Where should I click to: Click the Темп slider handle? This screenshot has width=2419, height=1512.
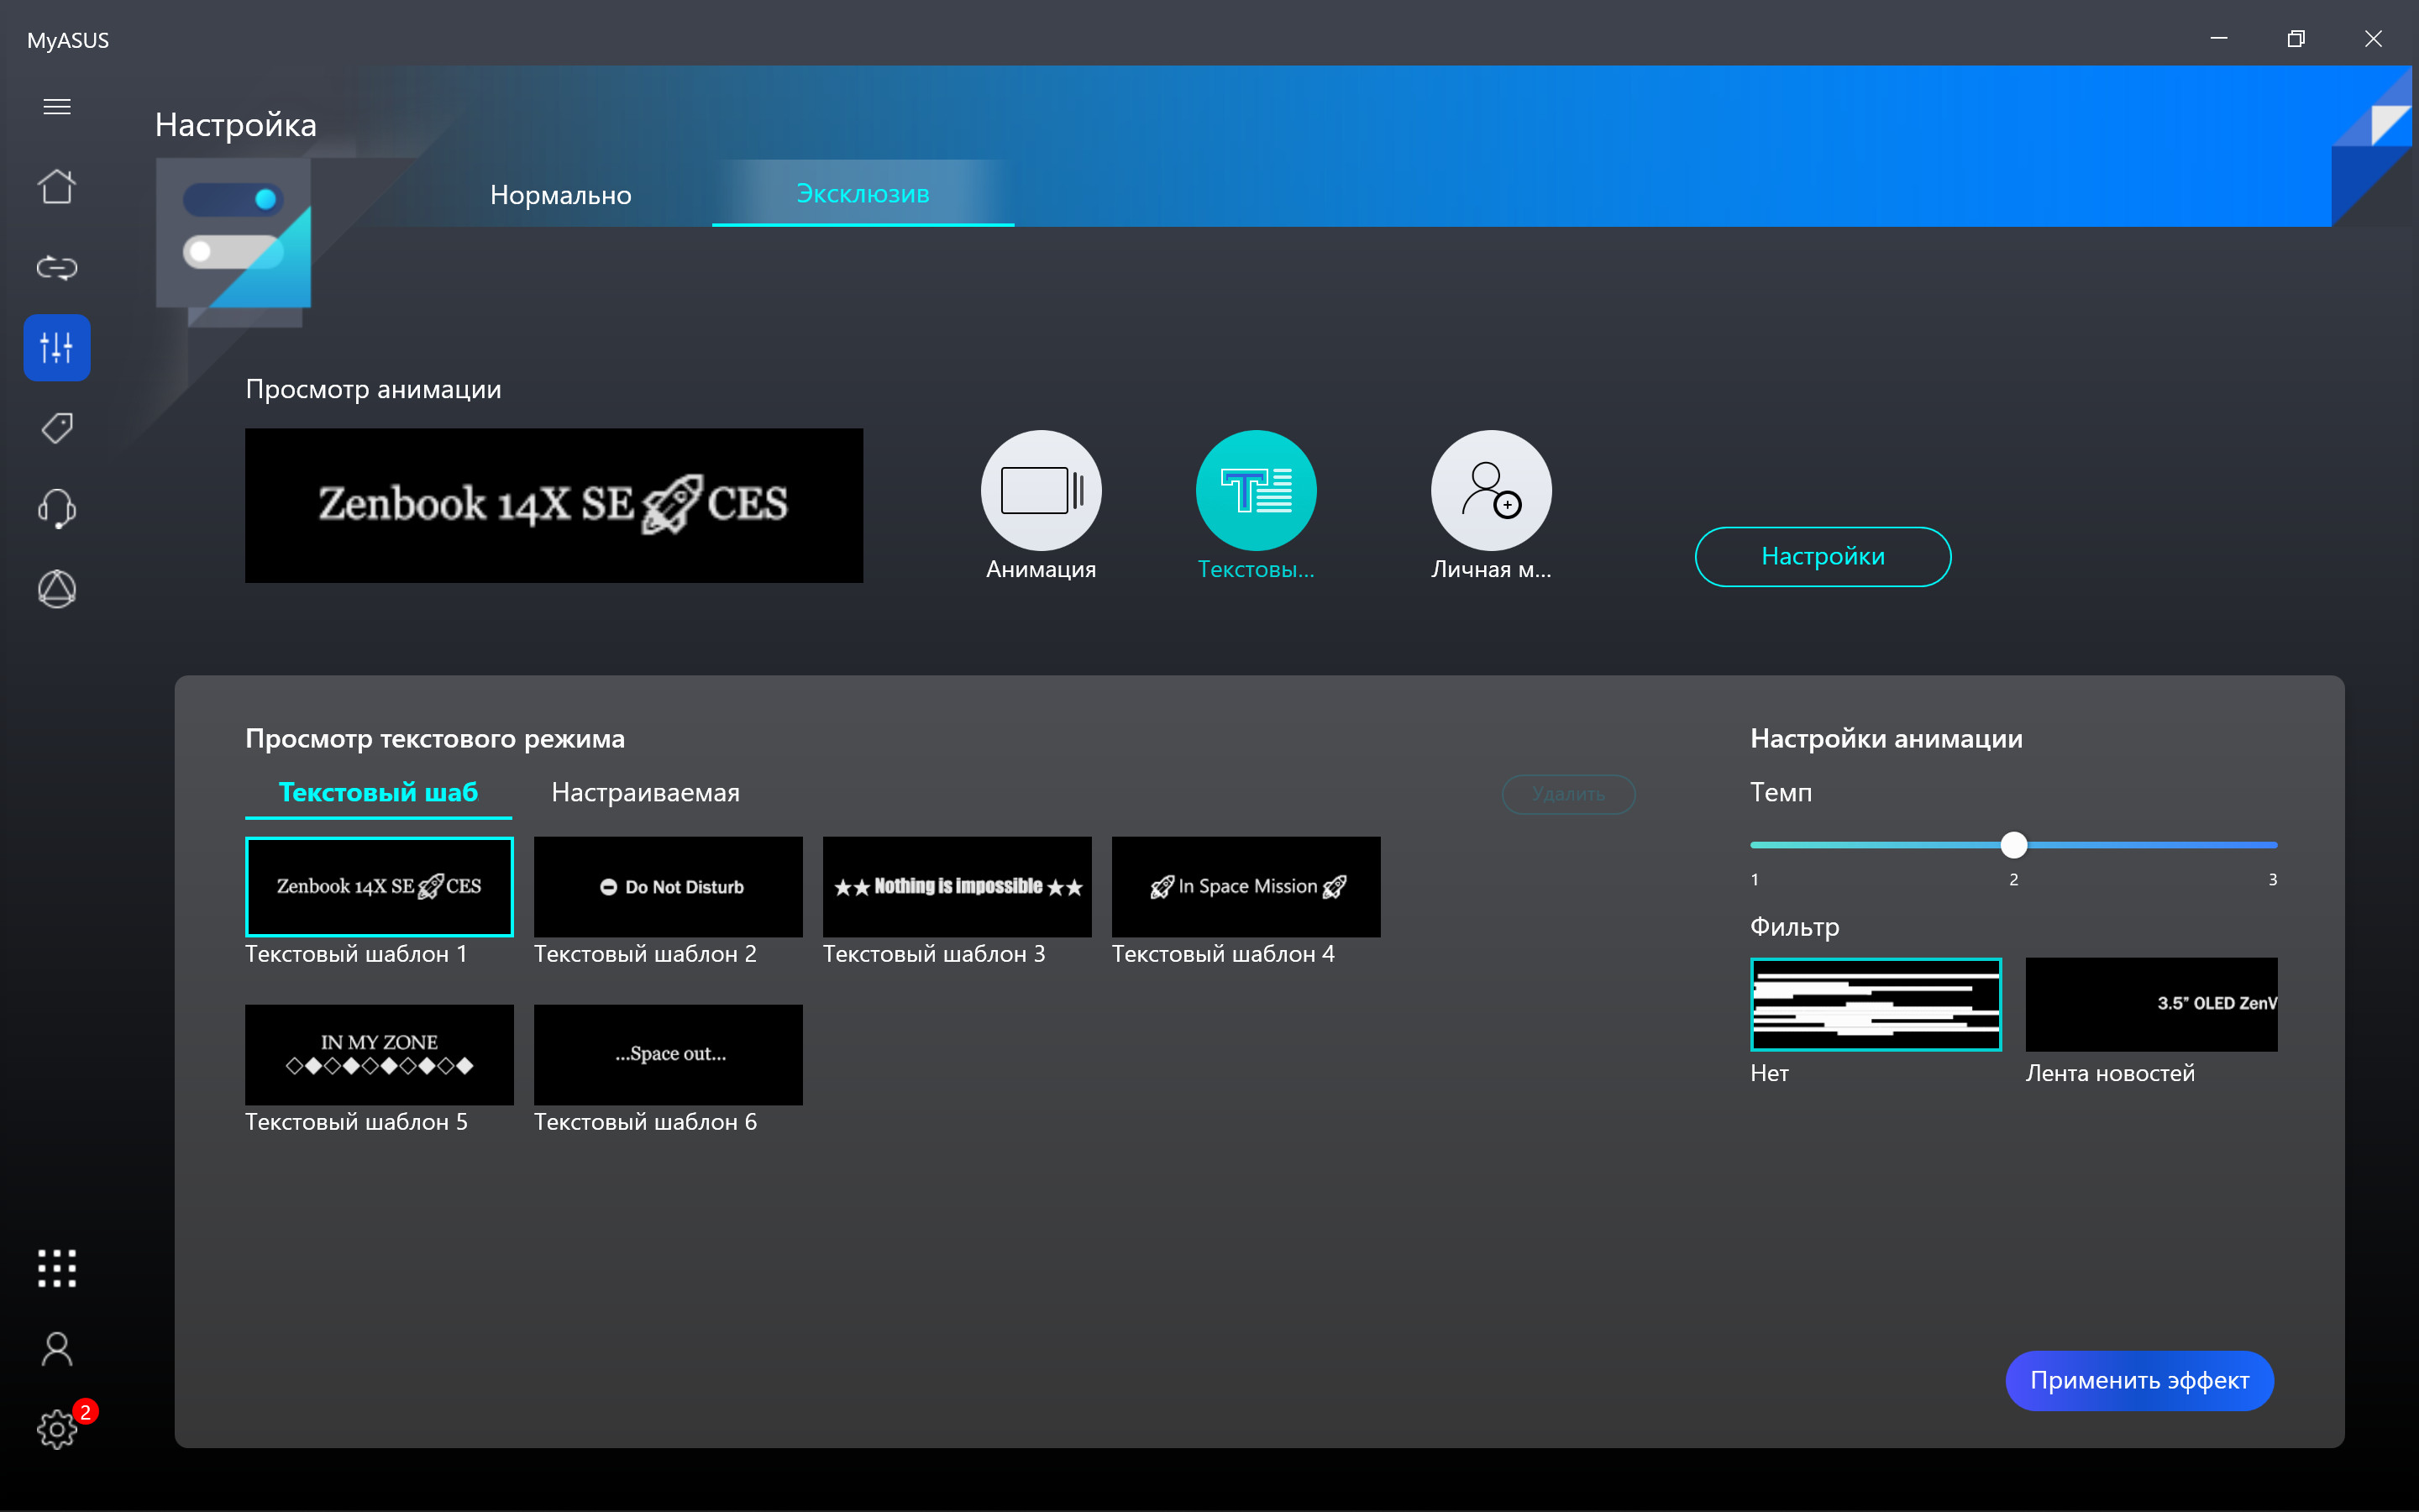click(2013, 845)
